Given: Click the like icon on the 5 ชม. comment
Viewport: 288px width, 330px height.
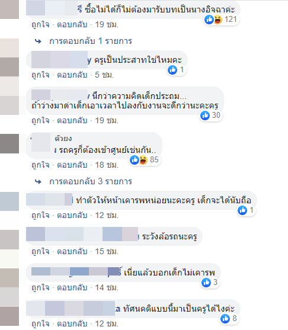Looking at the screenshot, I should [172, 70].
